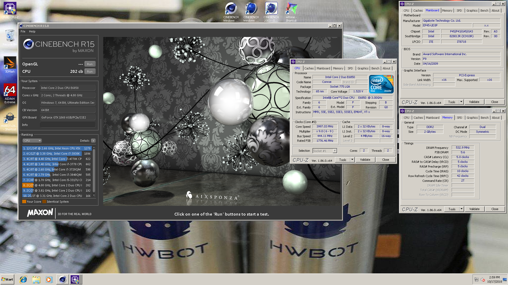
Task: Open Bench tab in the Memory CPU-Z window
Action: 484,118
